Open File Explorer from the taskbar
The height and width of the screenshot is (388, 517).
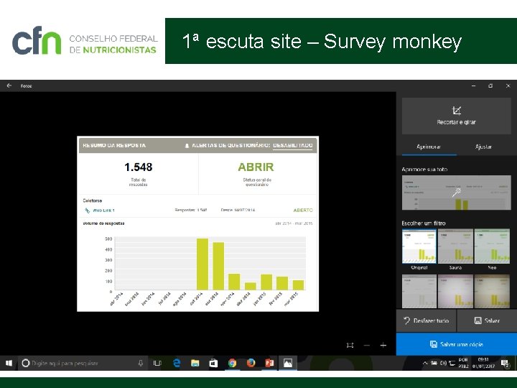(x=195, y=363)
